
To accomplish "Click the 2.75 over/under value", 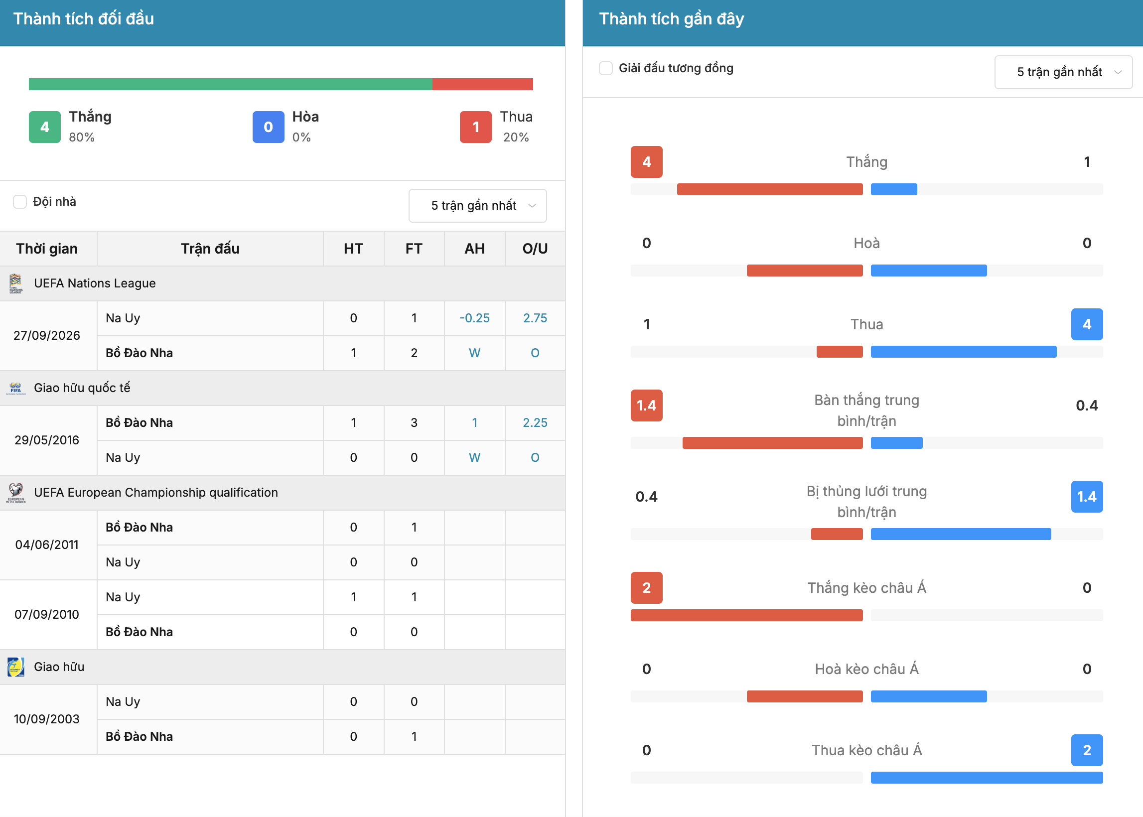I will coord(535,318).
